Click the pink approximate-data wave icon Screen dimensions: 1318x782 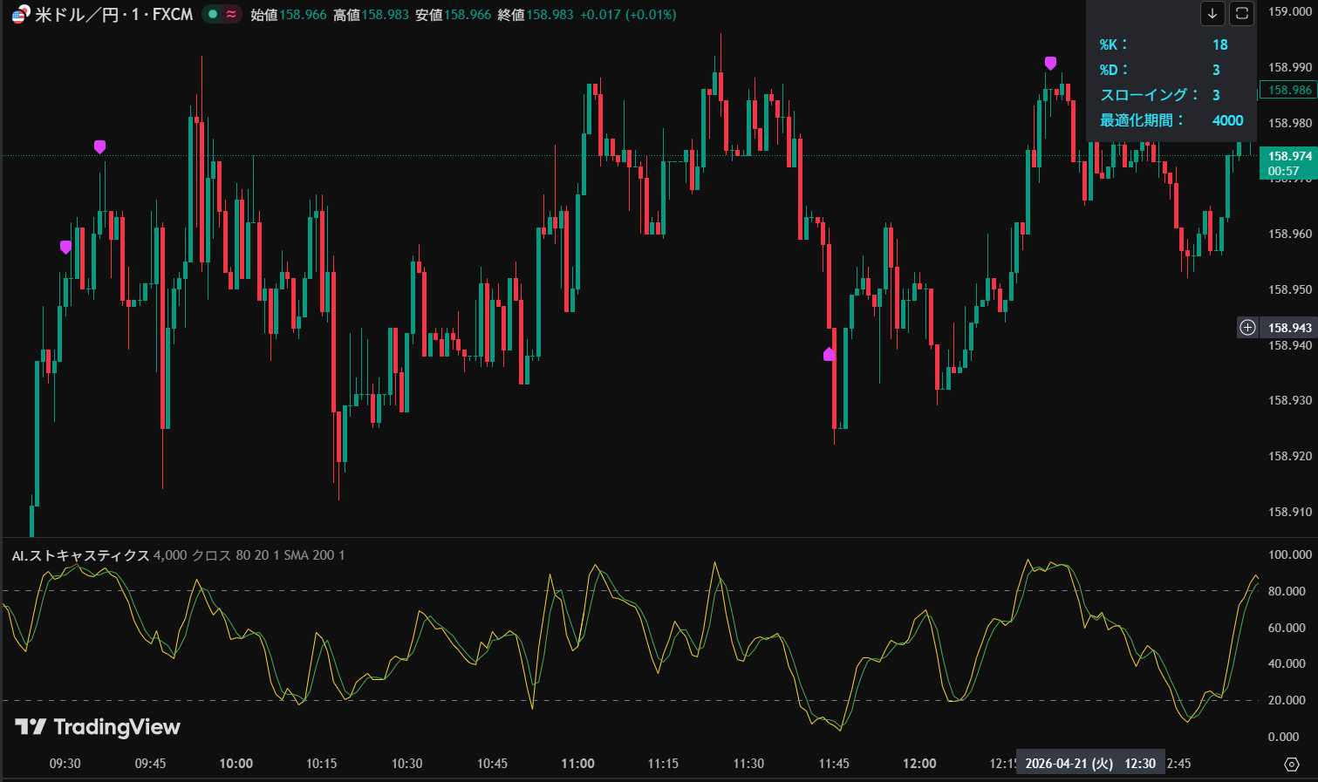pyautogui.click(x=231, y=14)
